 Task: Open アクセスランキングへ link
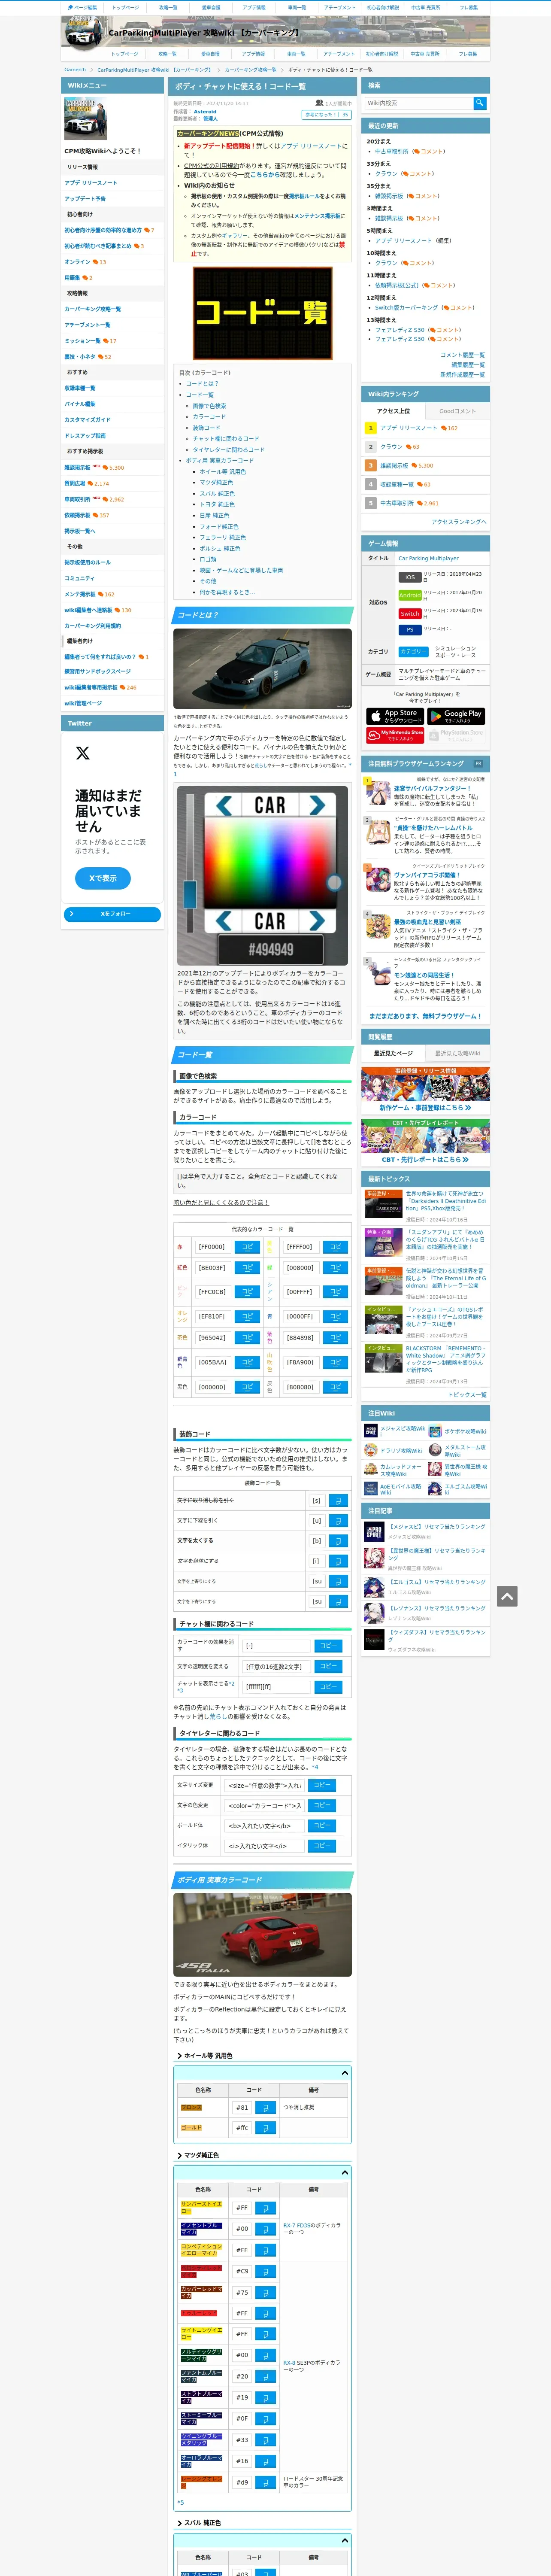[x=459, y=522]
